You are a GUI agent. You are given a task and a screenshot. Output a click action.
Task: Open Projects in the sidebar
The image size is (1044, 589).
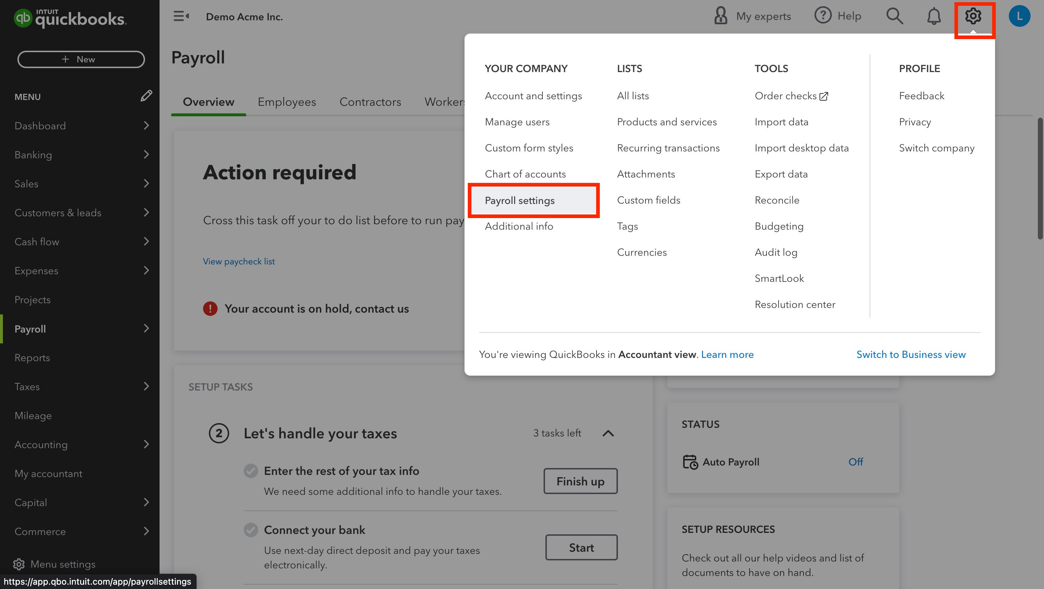32,300
